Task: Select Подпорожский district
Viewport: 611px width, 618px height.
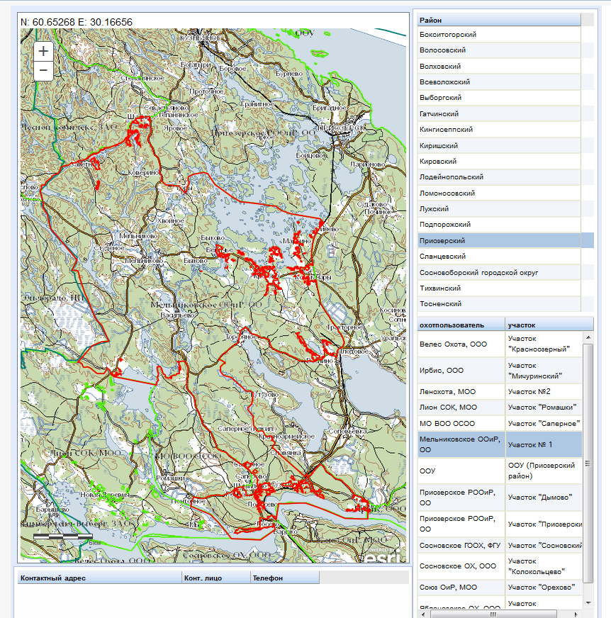Action: [499, 225]
